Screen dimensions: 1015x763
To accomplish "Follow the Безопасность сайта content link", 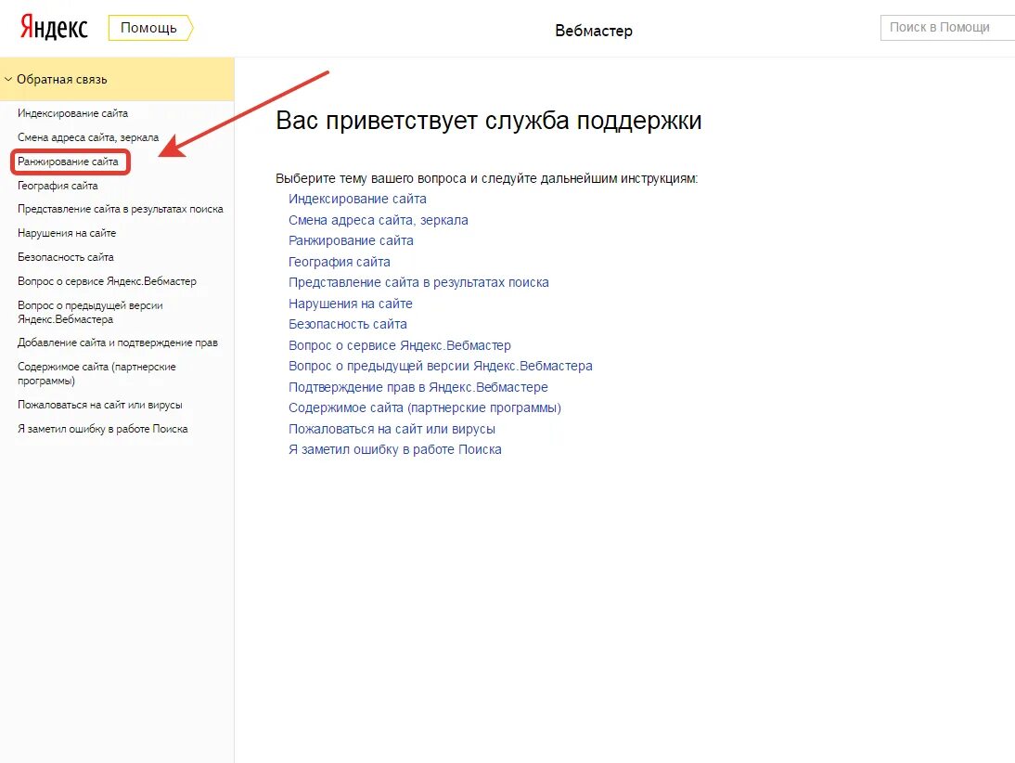I will (x=348, y=324).
